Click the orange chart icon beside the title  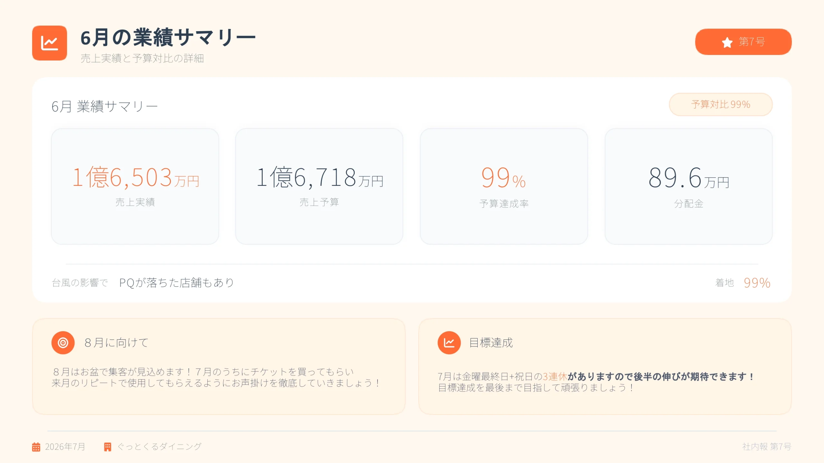pyautogui.click(x=50, y=43)
